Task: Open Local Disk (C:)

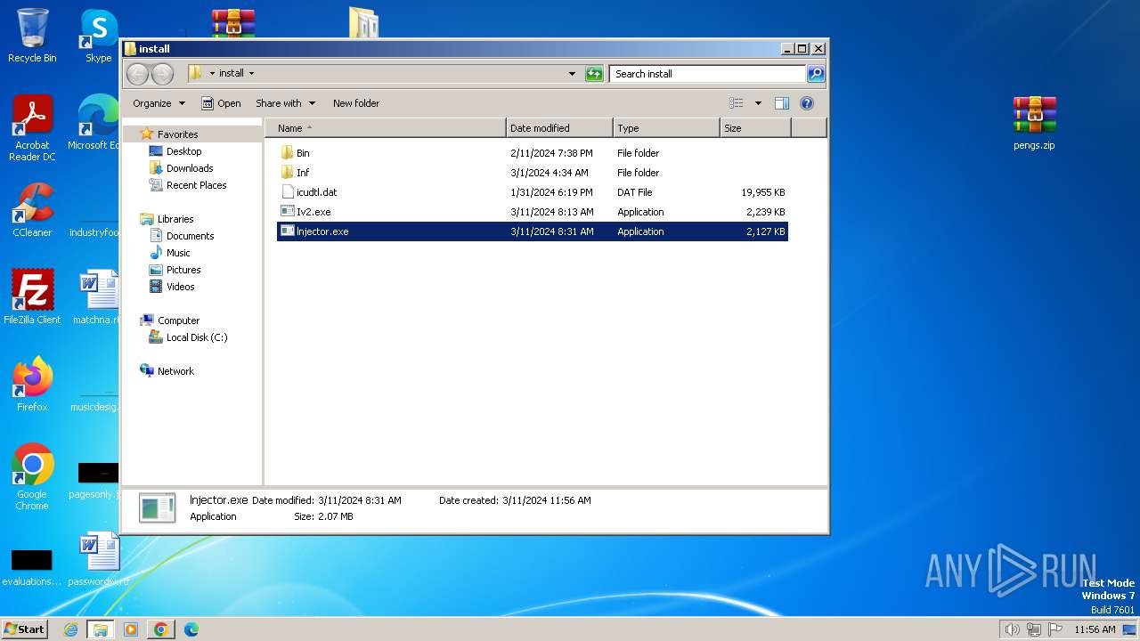Action: coord(196,337)
